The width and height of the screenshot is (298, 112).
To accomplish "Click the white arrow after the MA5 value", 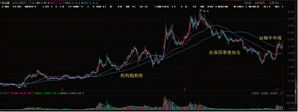I will (x=48, y=3).
